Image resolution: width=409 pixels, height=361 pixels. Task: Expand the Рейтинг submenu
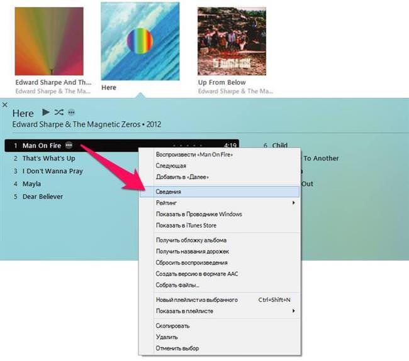click(x=220, y=203)
